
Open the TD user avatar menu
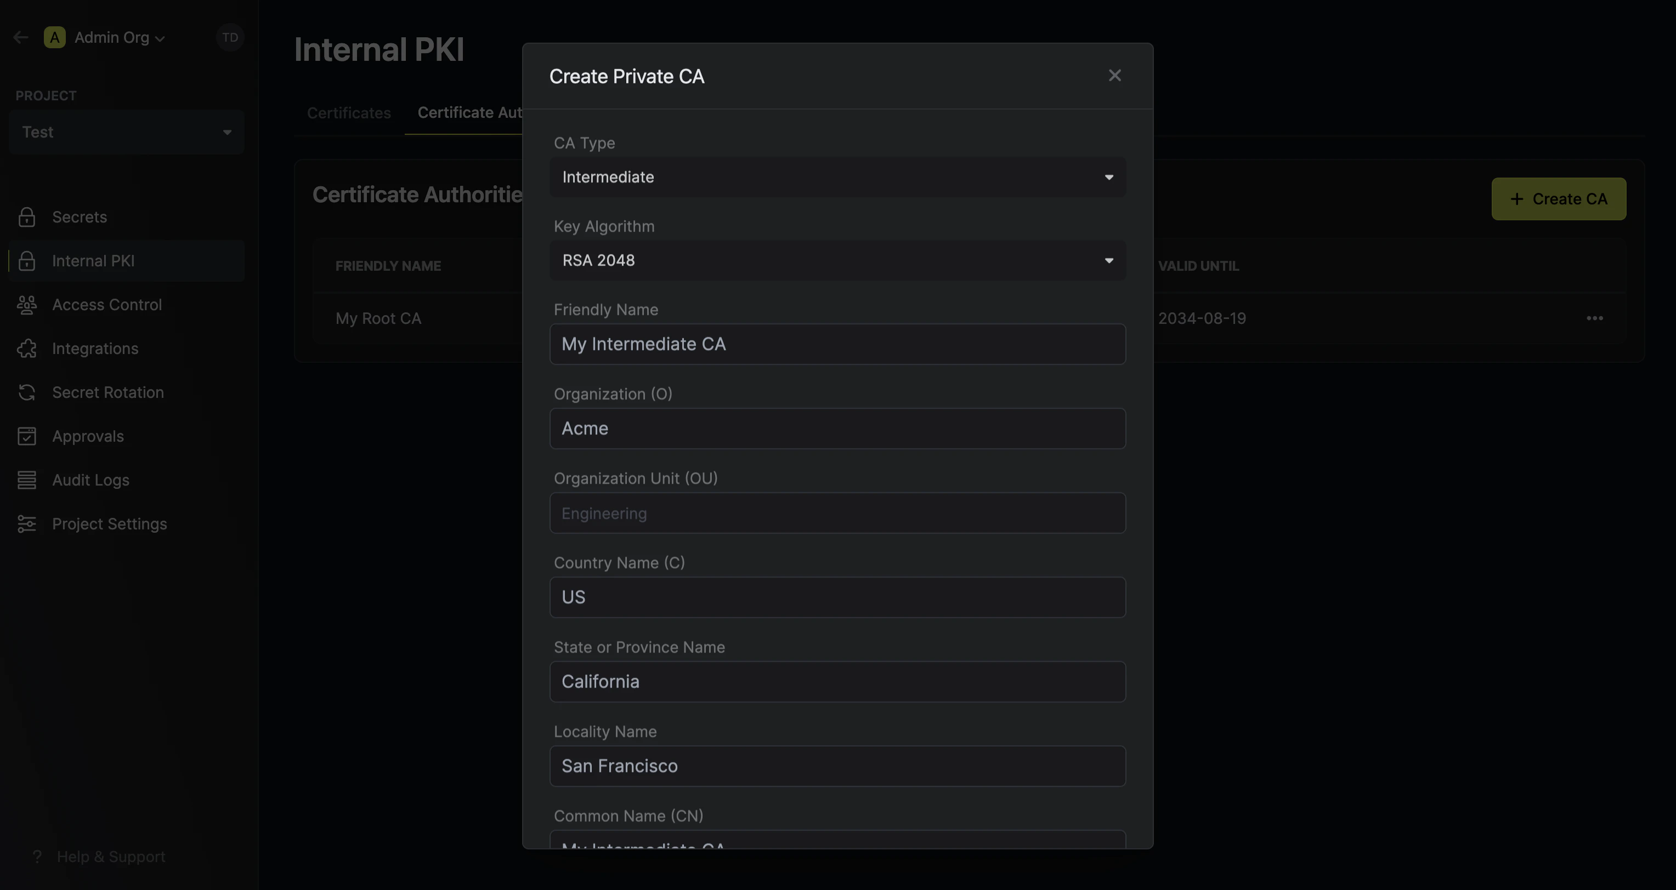[230, 38]
